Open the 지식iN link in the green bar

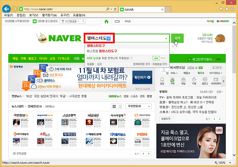point(43,58)
